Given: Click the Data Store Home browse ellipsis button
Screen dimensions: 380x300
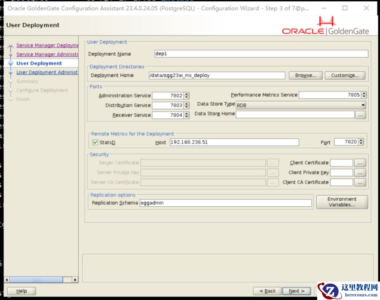Looking at the screenshot, I should click(x=360, y=115).
